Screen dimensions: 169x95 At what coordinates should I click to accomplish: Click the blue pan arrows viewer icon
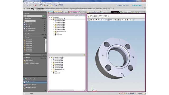coord(111,20)
